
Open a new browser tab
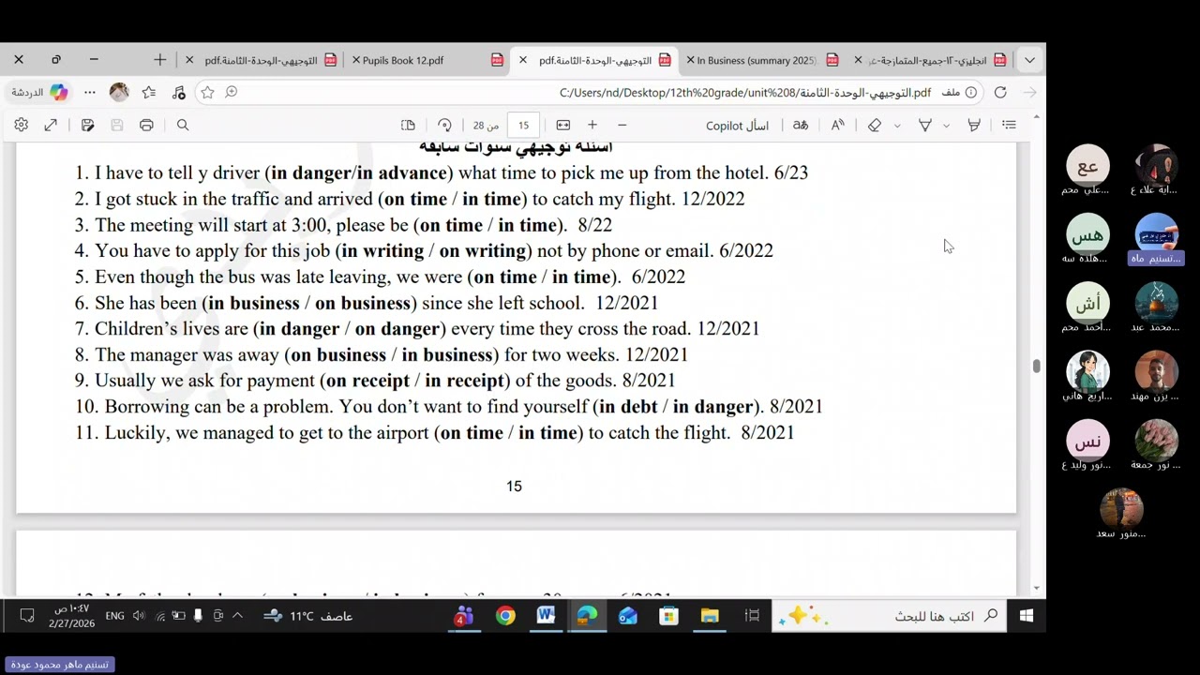159,60
